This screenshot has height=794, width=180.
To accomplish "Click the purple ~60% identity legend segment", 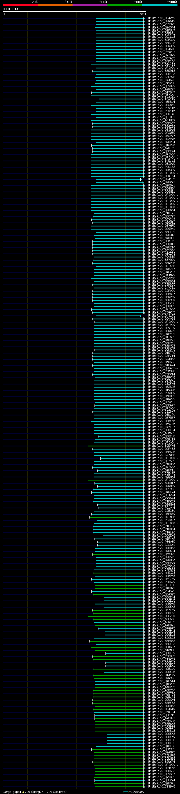I will point(90,5).
